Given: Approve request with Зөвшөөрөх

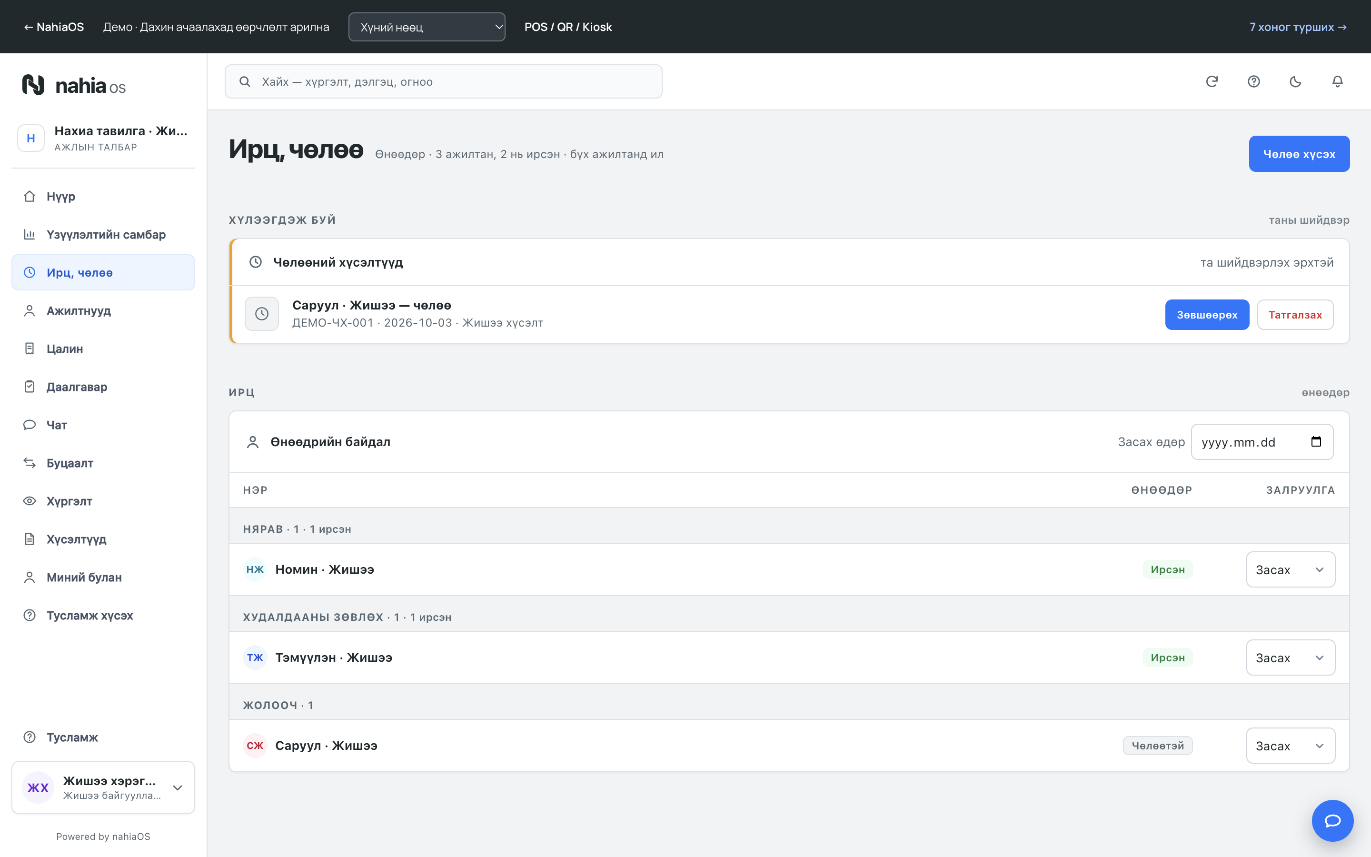Looking at the screenshot, I should coord(1207,315).
